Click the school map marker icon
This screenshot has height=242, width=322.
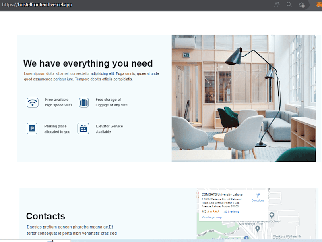(x=272, y=215)
